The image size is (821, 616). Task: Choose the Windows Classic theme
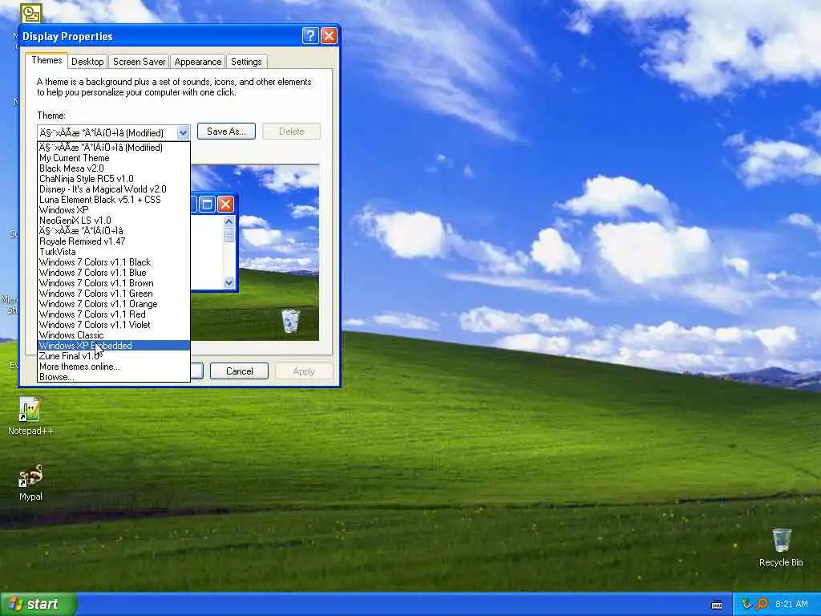click(x=114, y=335)
